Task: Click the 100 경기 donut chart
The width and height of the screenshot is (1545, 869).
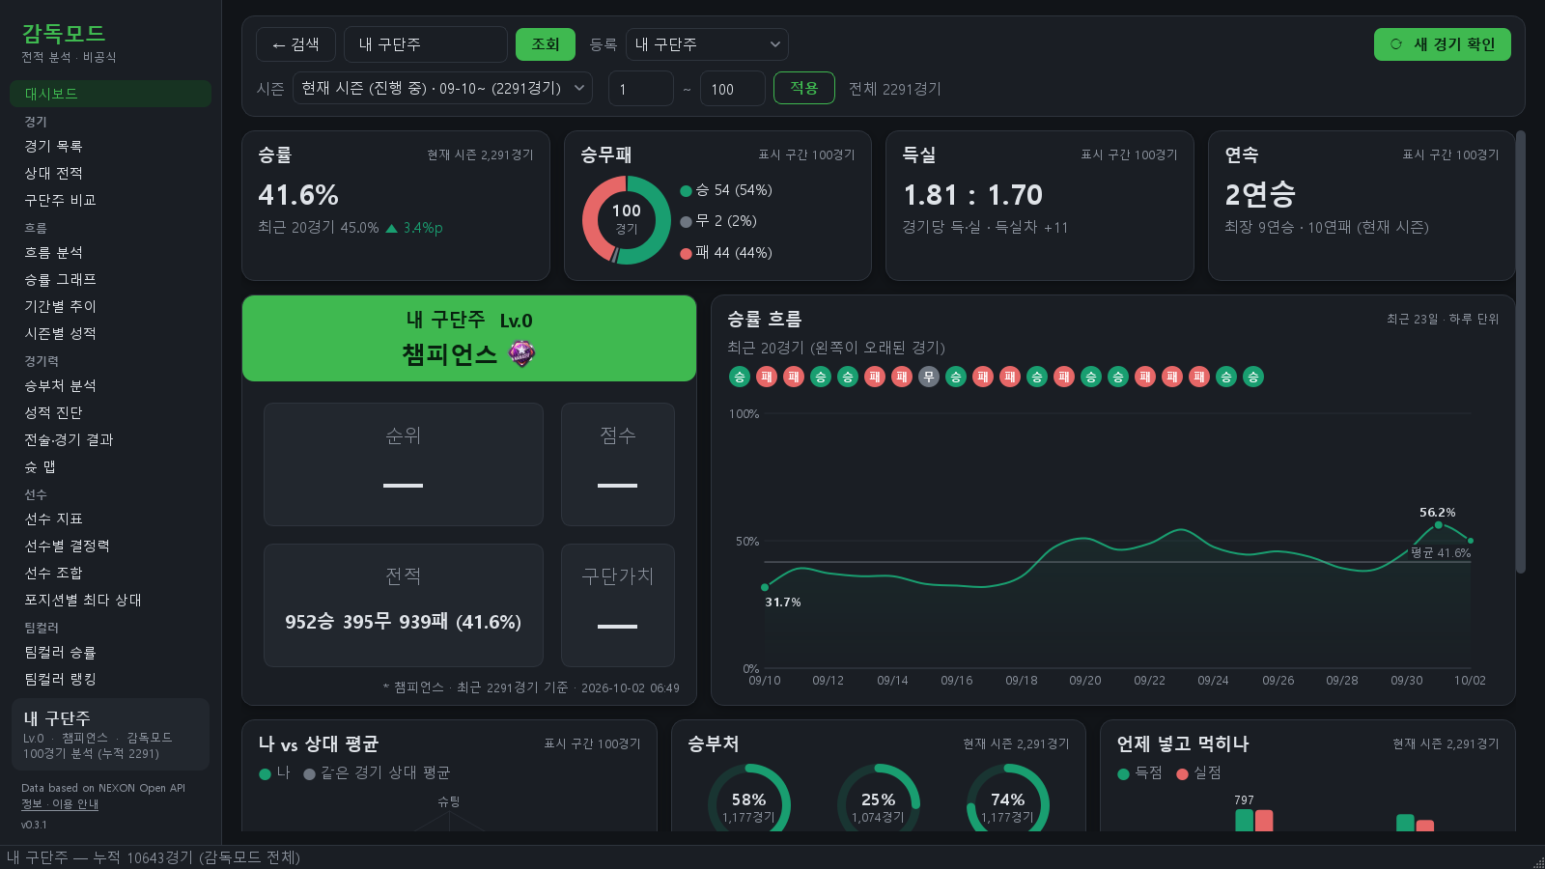Action: (x=627, y=220)
